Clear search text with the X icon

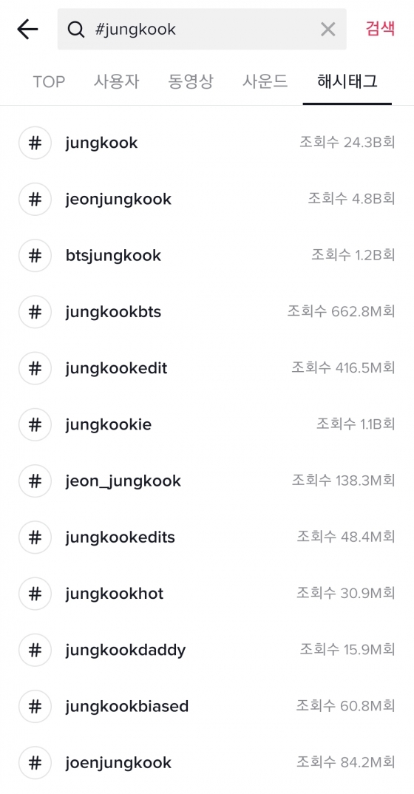(x=328, y=30)
